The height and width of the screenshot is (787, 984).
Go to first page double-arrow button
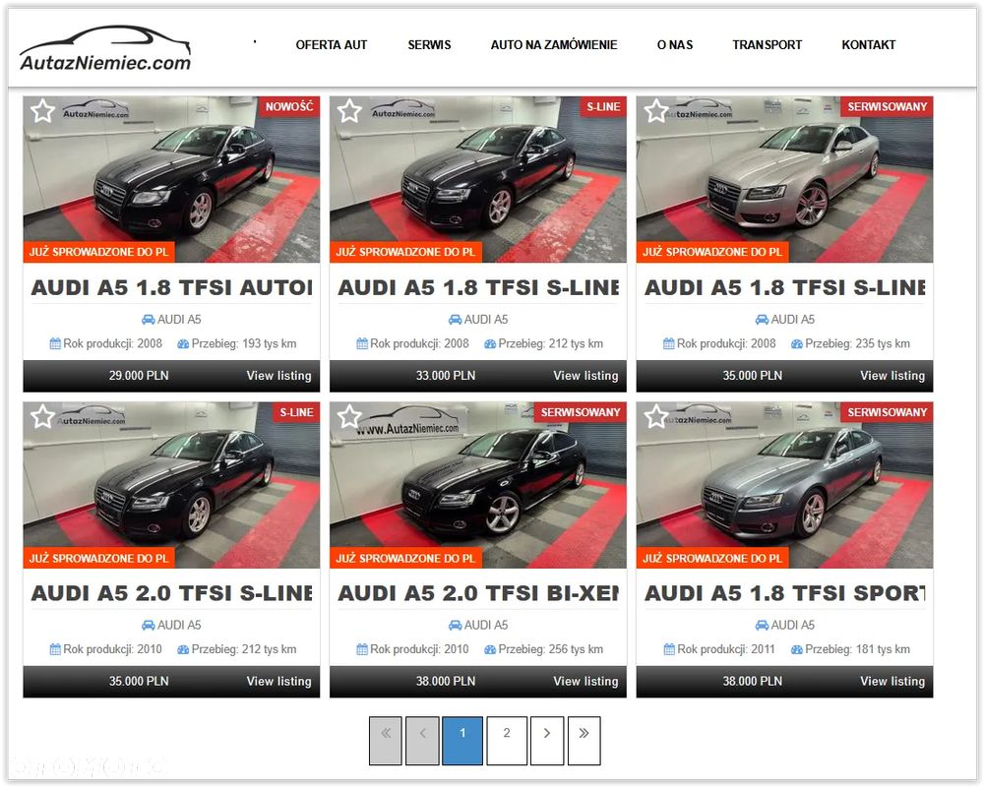(x=386, y=741)
